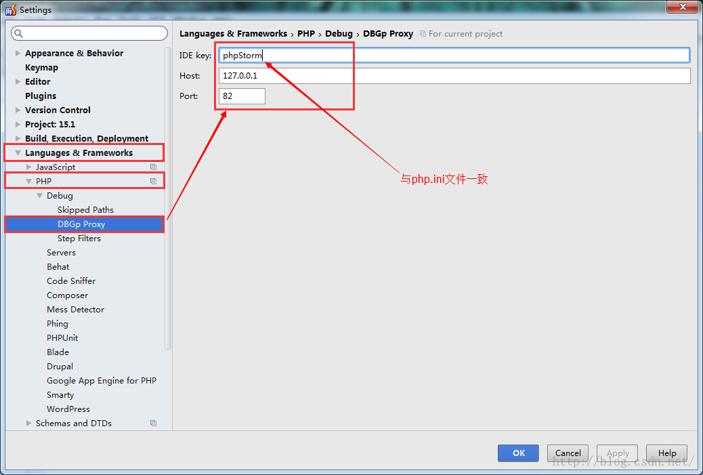Collapse the PHP node arrow
This screenshot has height=475, width=703.
point(28,181)
